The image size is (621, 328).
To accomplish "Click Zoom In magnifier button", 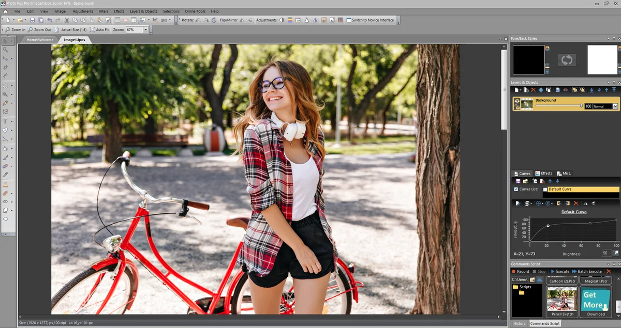I will point(15,30).
